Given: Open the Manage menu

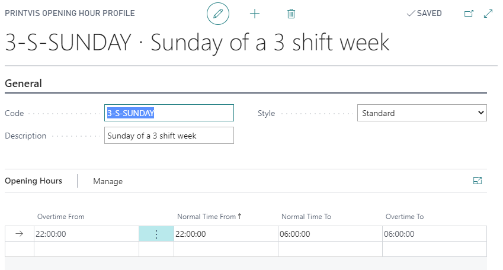Looking at the screenshot, I should 108,181.
